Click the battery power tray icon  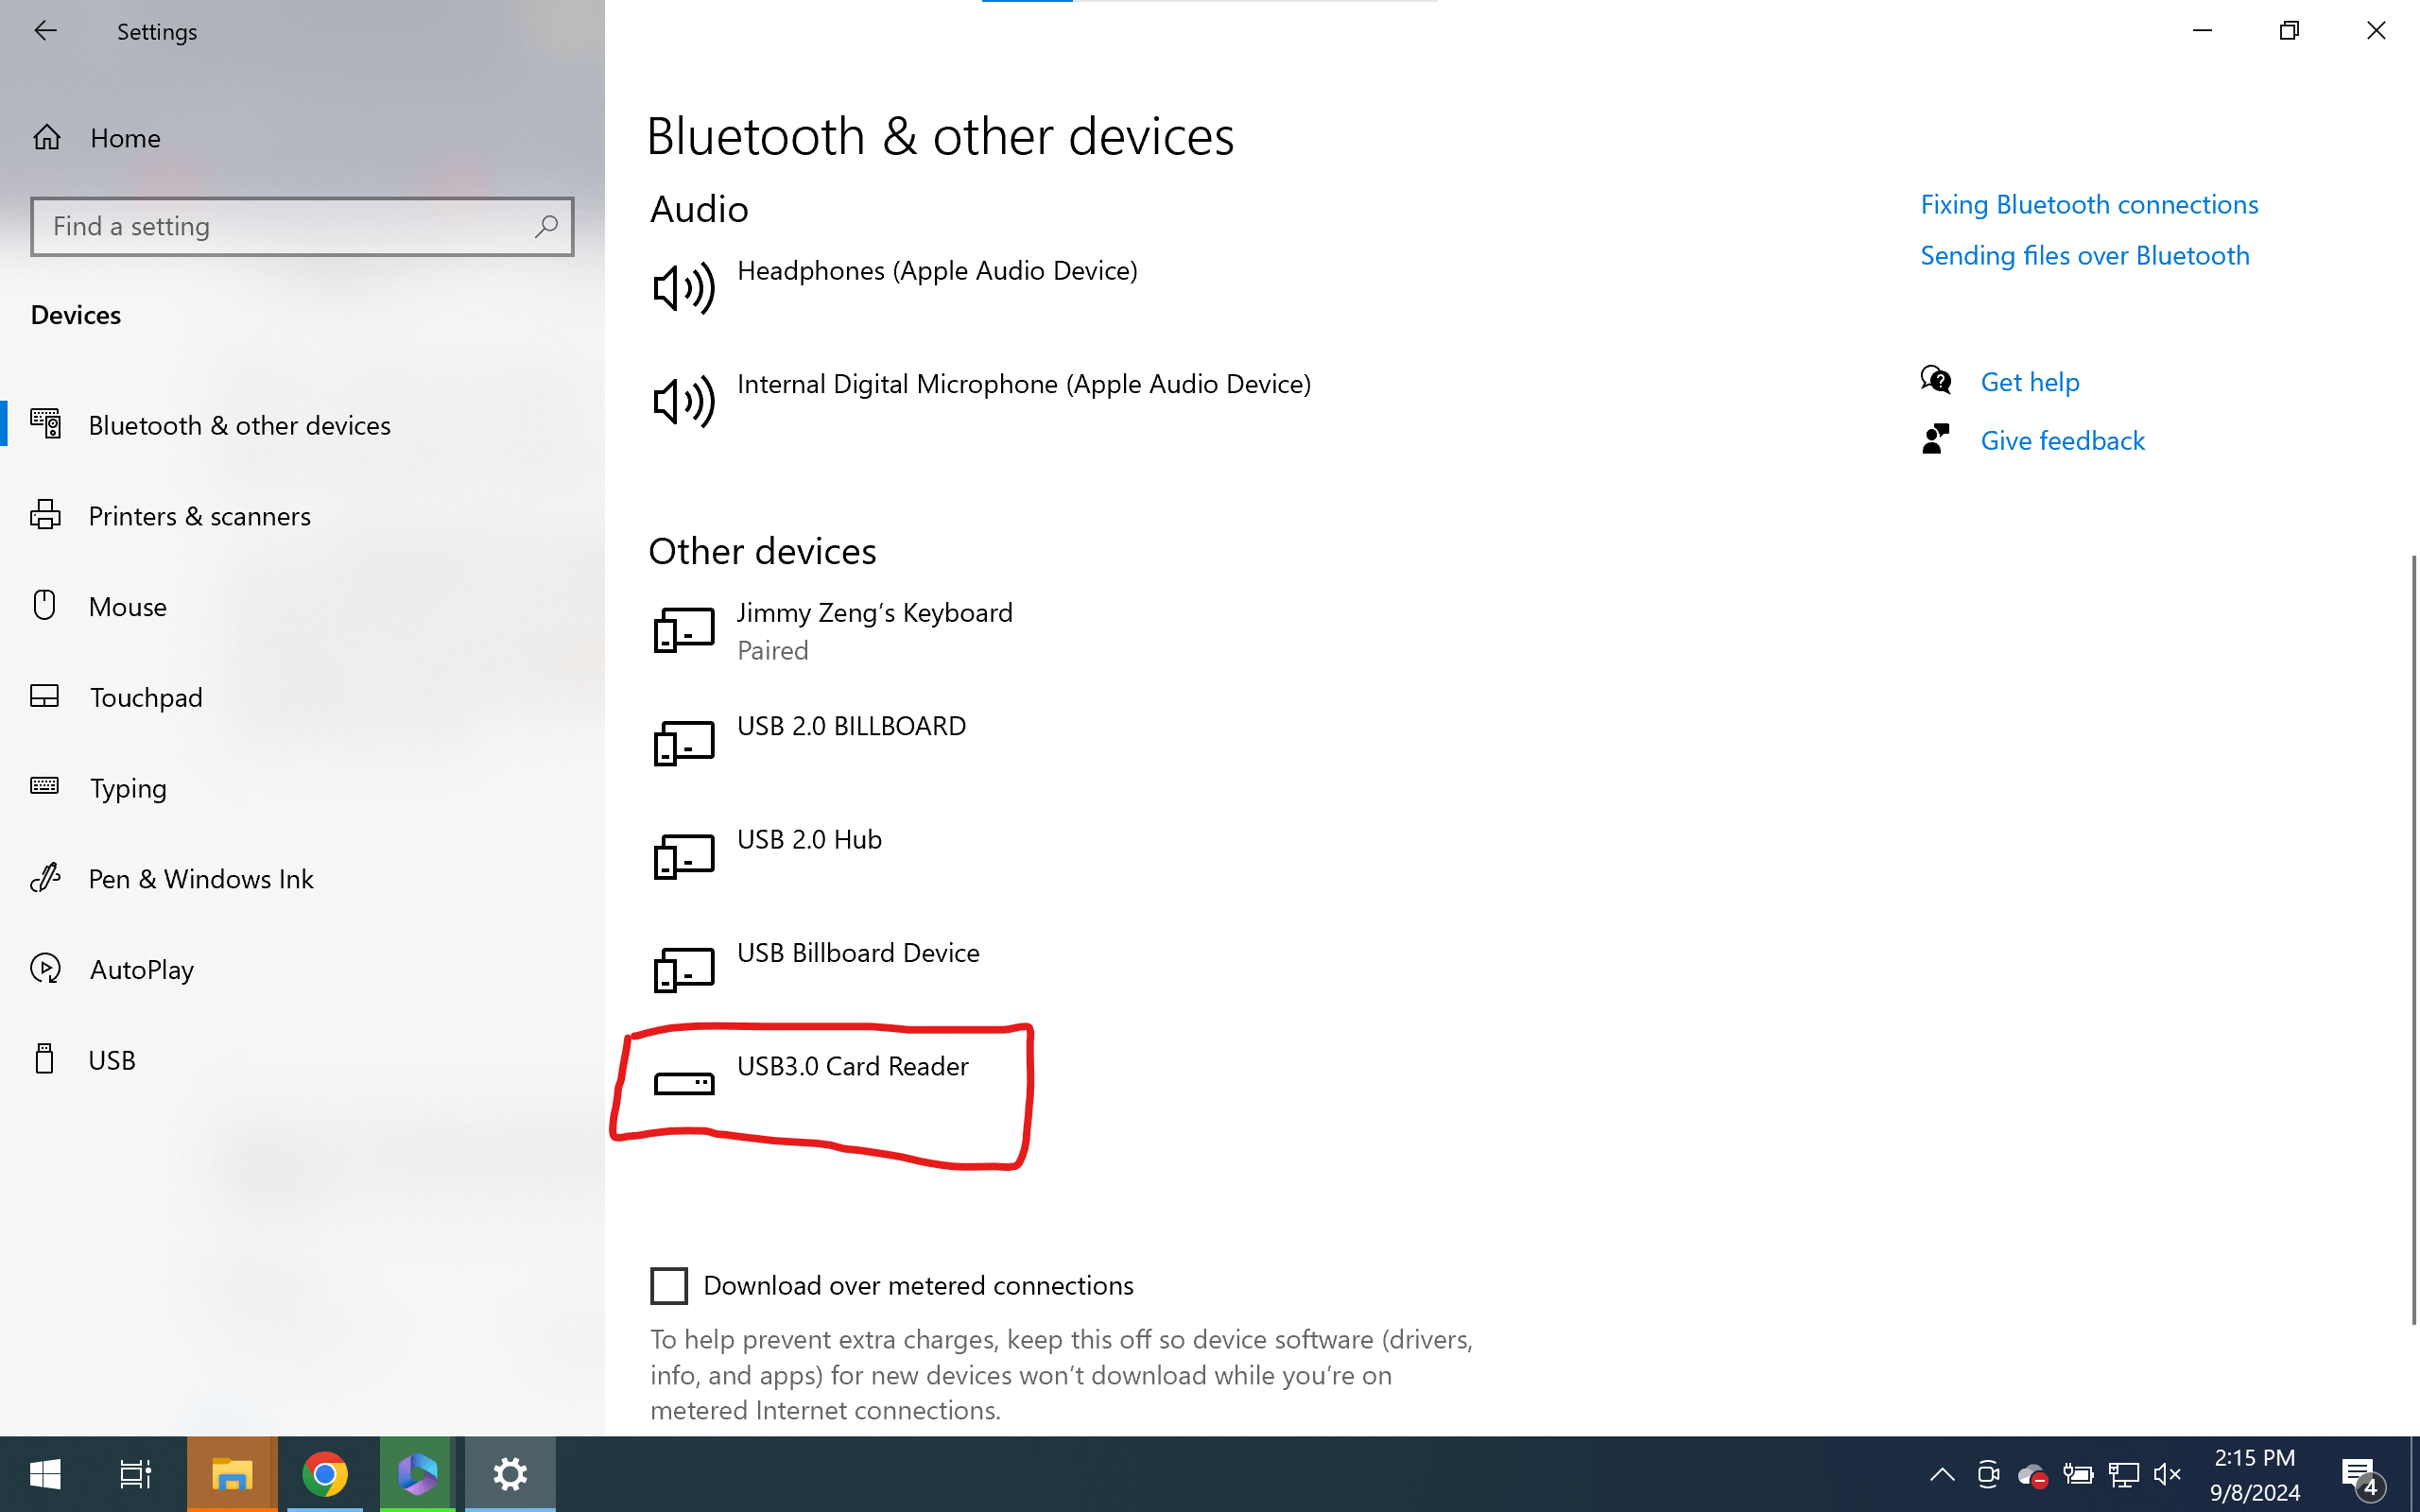coord(2078,1474)
